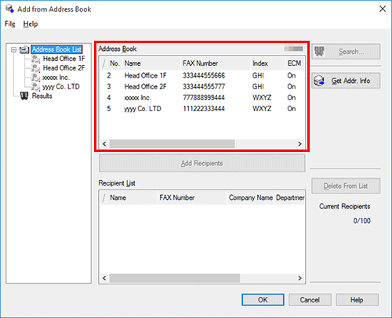Click the xxxxx Inc. contact icon in the tree
Screen dimensions: 392x318
coord(35,78)
